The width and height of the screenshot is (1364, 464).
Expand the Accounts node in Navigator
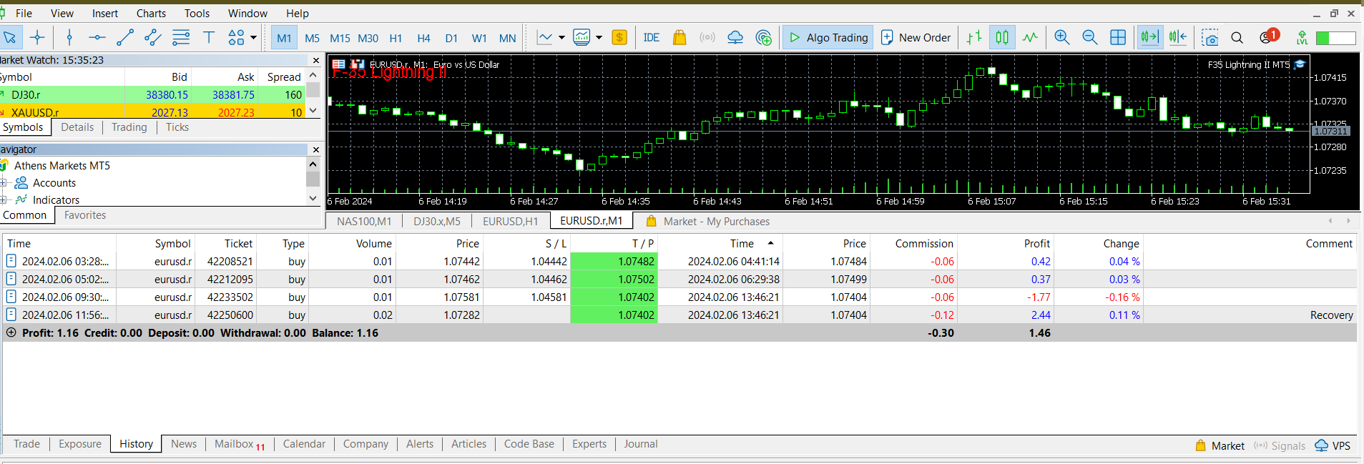tap(4, 183)
